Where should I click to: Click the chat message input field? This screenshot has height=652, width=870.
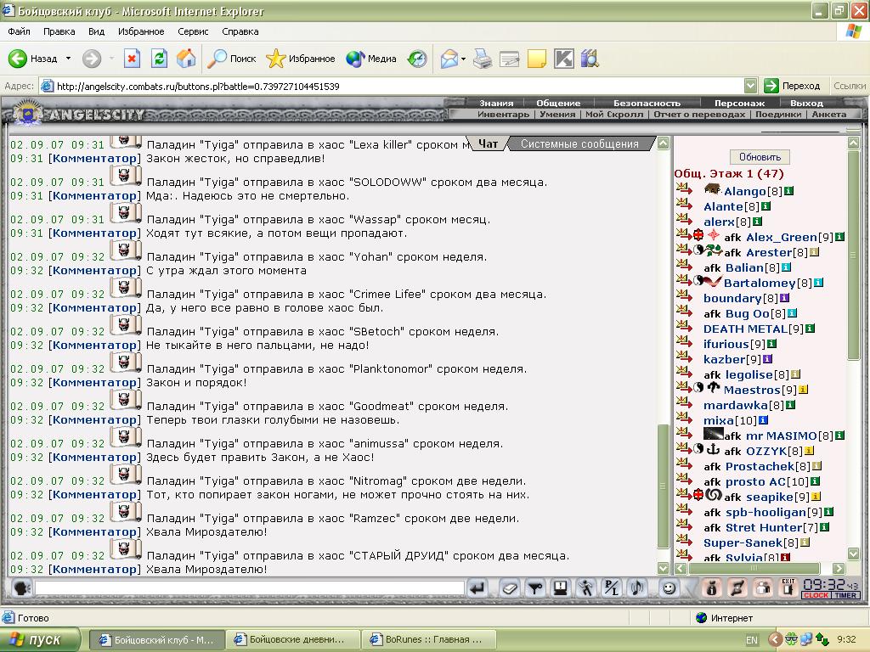coord(249,587)
